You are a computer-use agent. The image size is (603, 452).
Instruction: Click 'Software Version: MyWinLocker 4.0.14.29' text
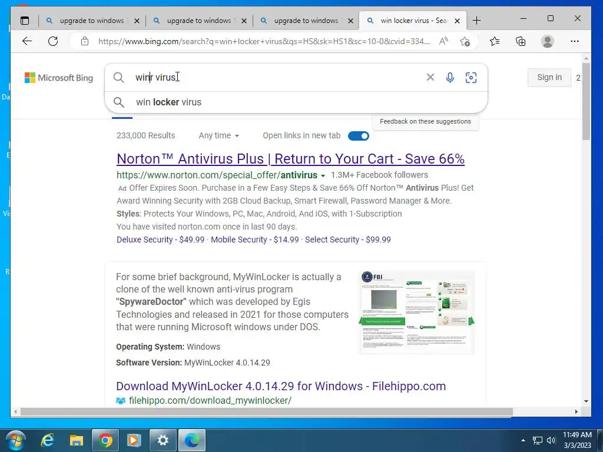pos(193,363)
